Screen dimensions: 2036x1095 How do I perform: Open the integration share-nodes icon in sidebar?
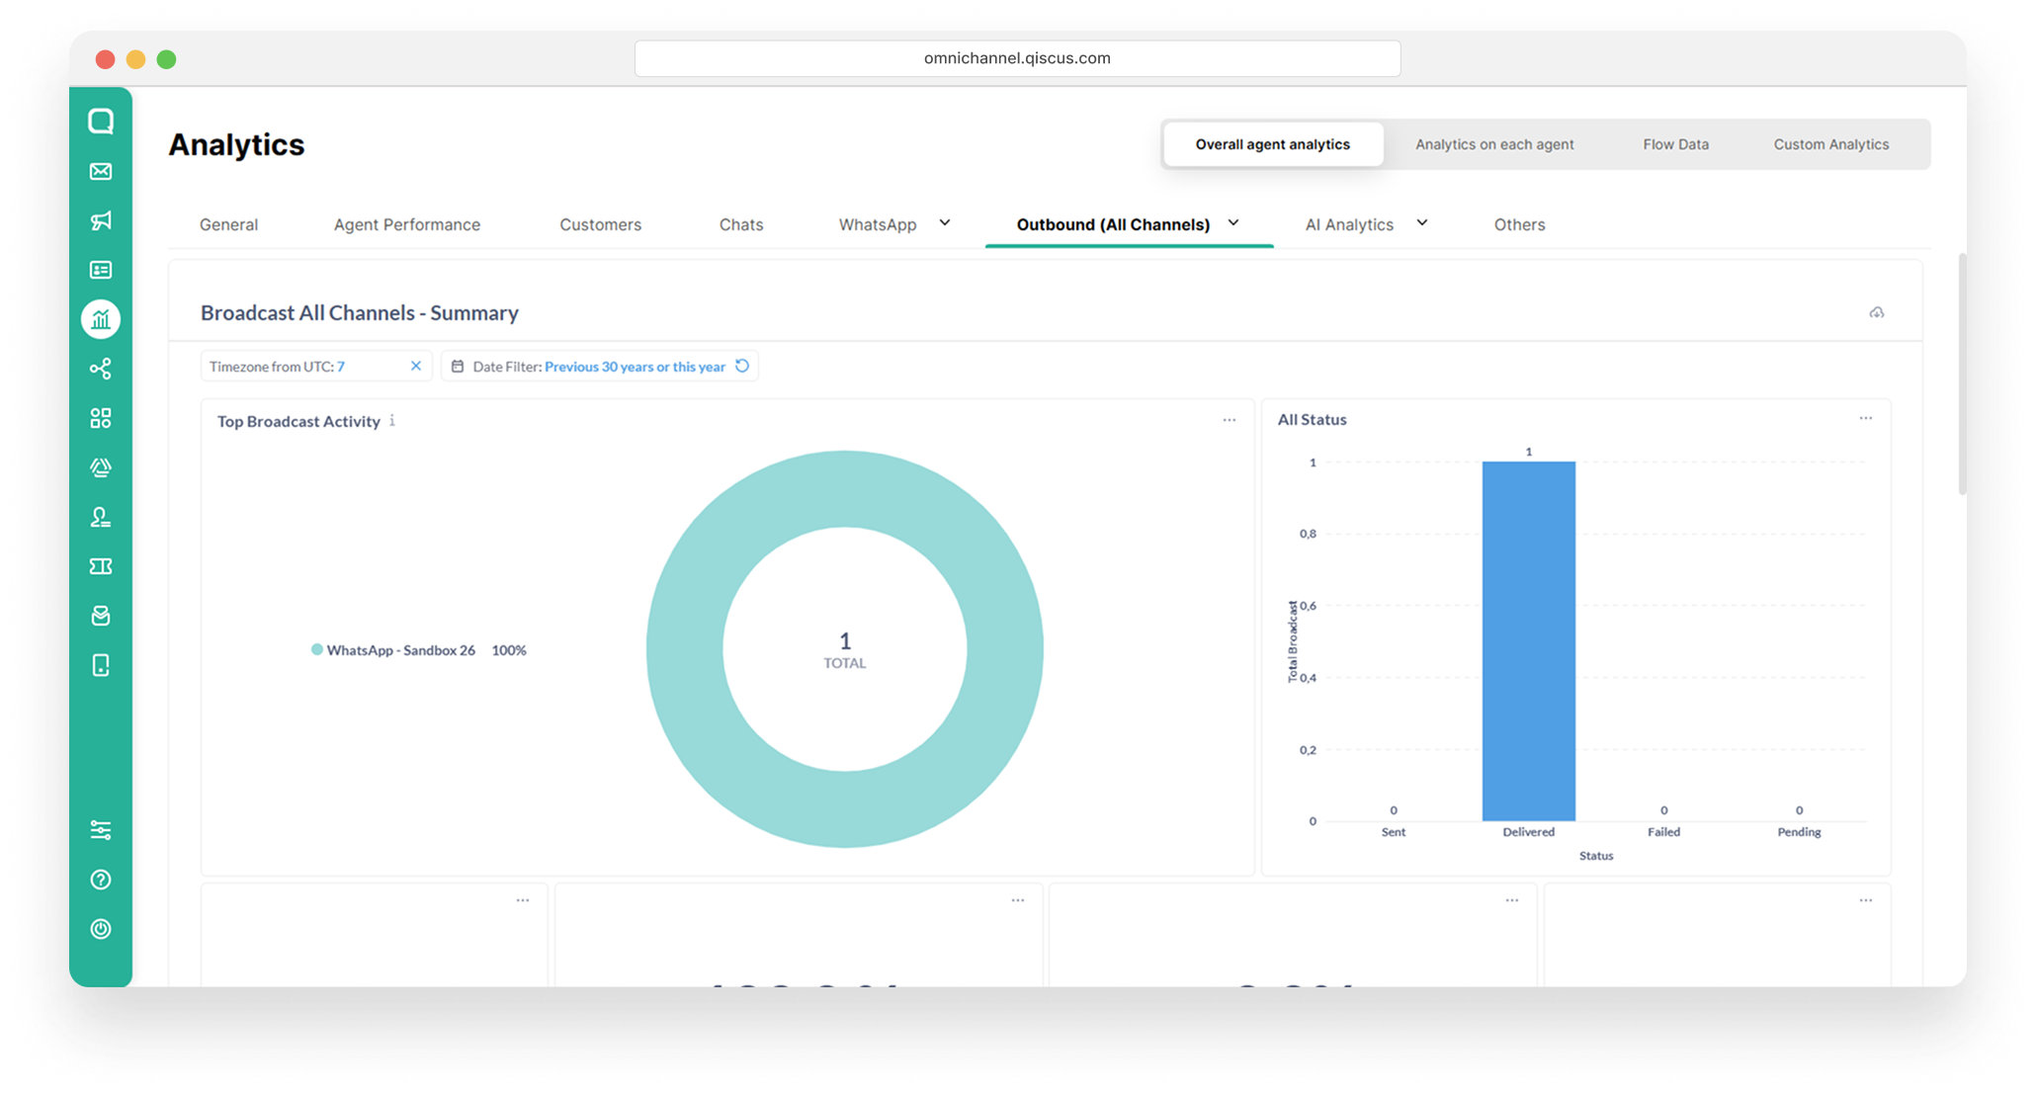point(101,369)
